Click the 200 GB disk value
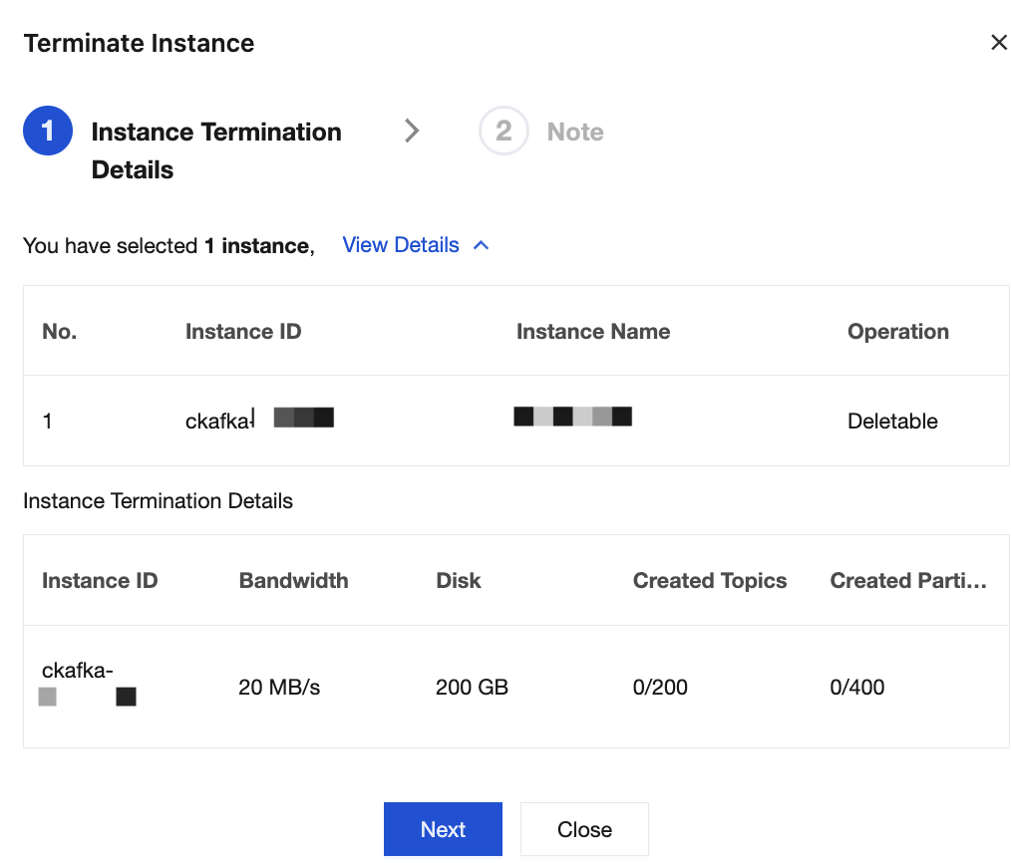 point(472,687)
